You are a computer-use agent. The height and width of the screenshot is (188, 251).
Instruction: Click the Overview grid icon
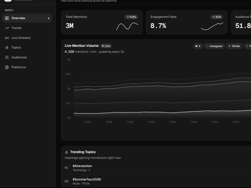click(x=7, y=18)
